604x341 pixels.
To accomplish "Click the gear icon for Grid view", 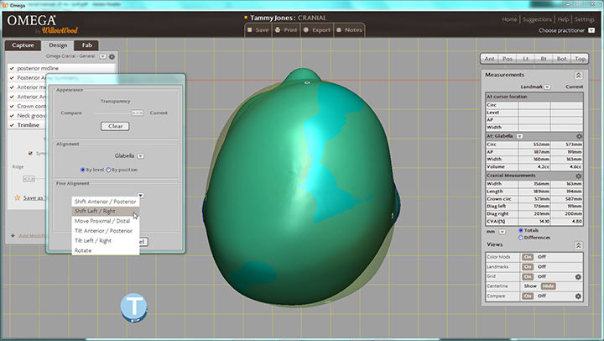I will [578, 276].
